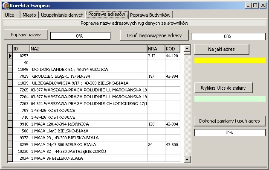Select ID cell 10230
269x170 pixels.
coord(21,152)
